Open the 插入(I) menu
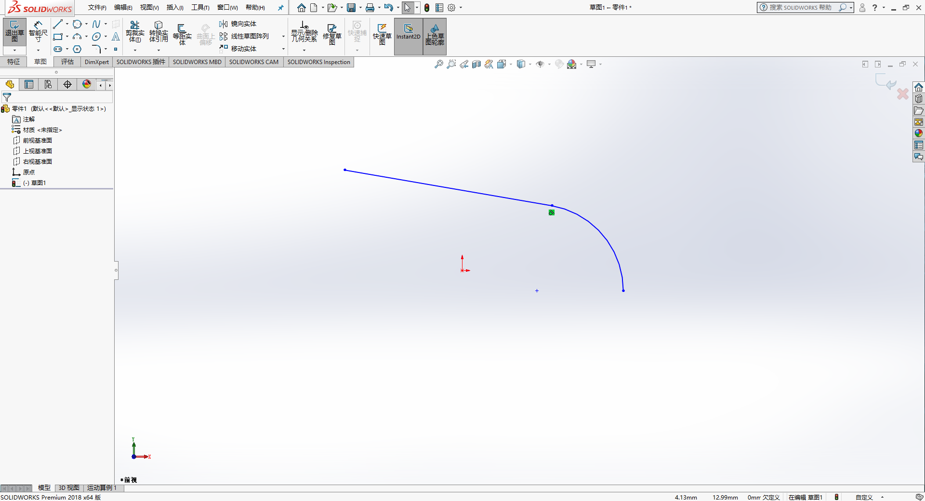The width and height of the screenshot is (925, 501). tap(175, 7)
